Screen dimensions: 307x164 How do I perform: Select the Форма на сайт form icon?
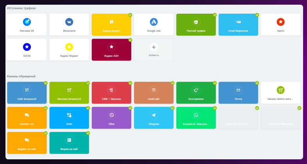(69, 140)
